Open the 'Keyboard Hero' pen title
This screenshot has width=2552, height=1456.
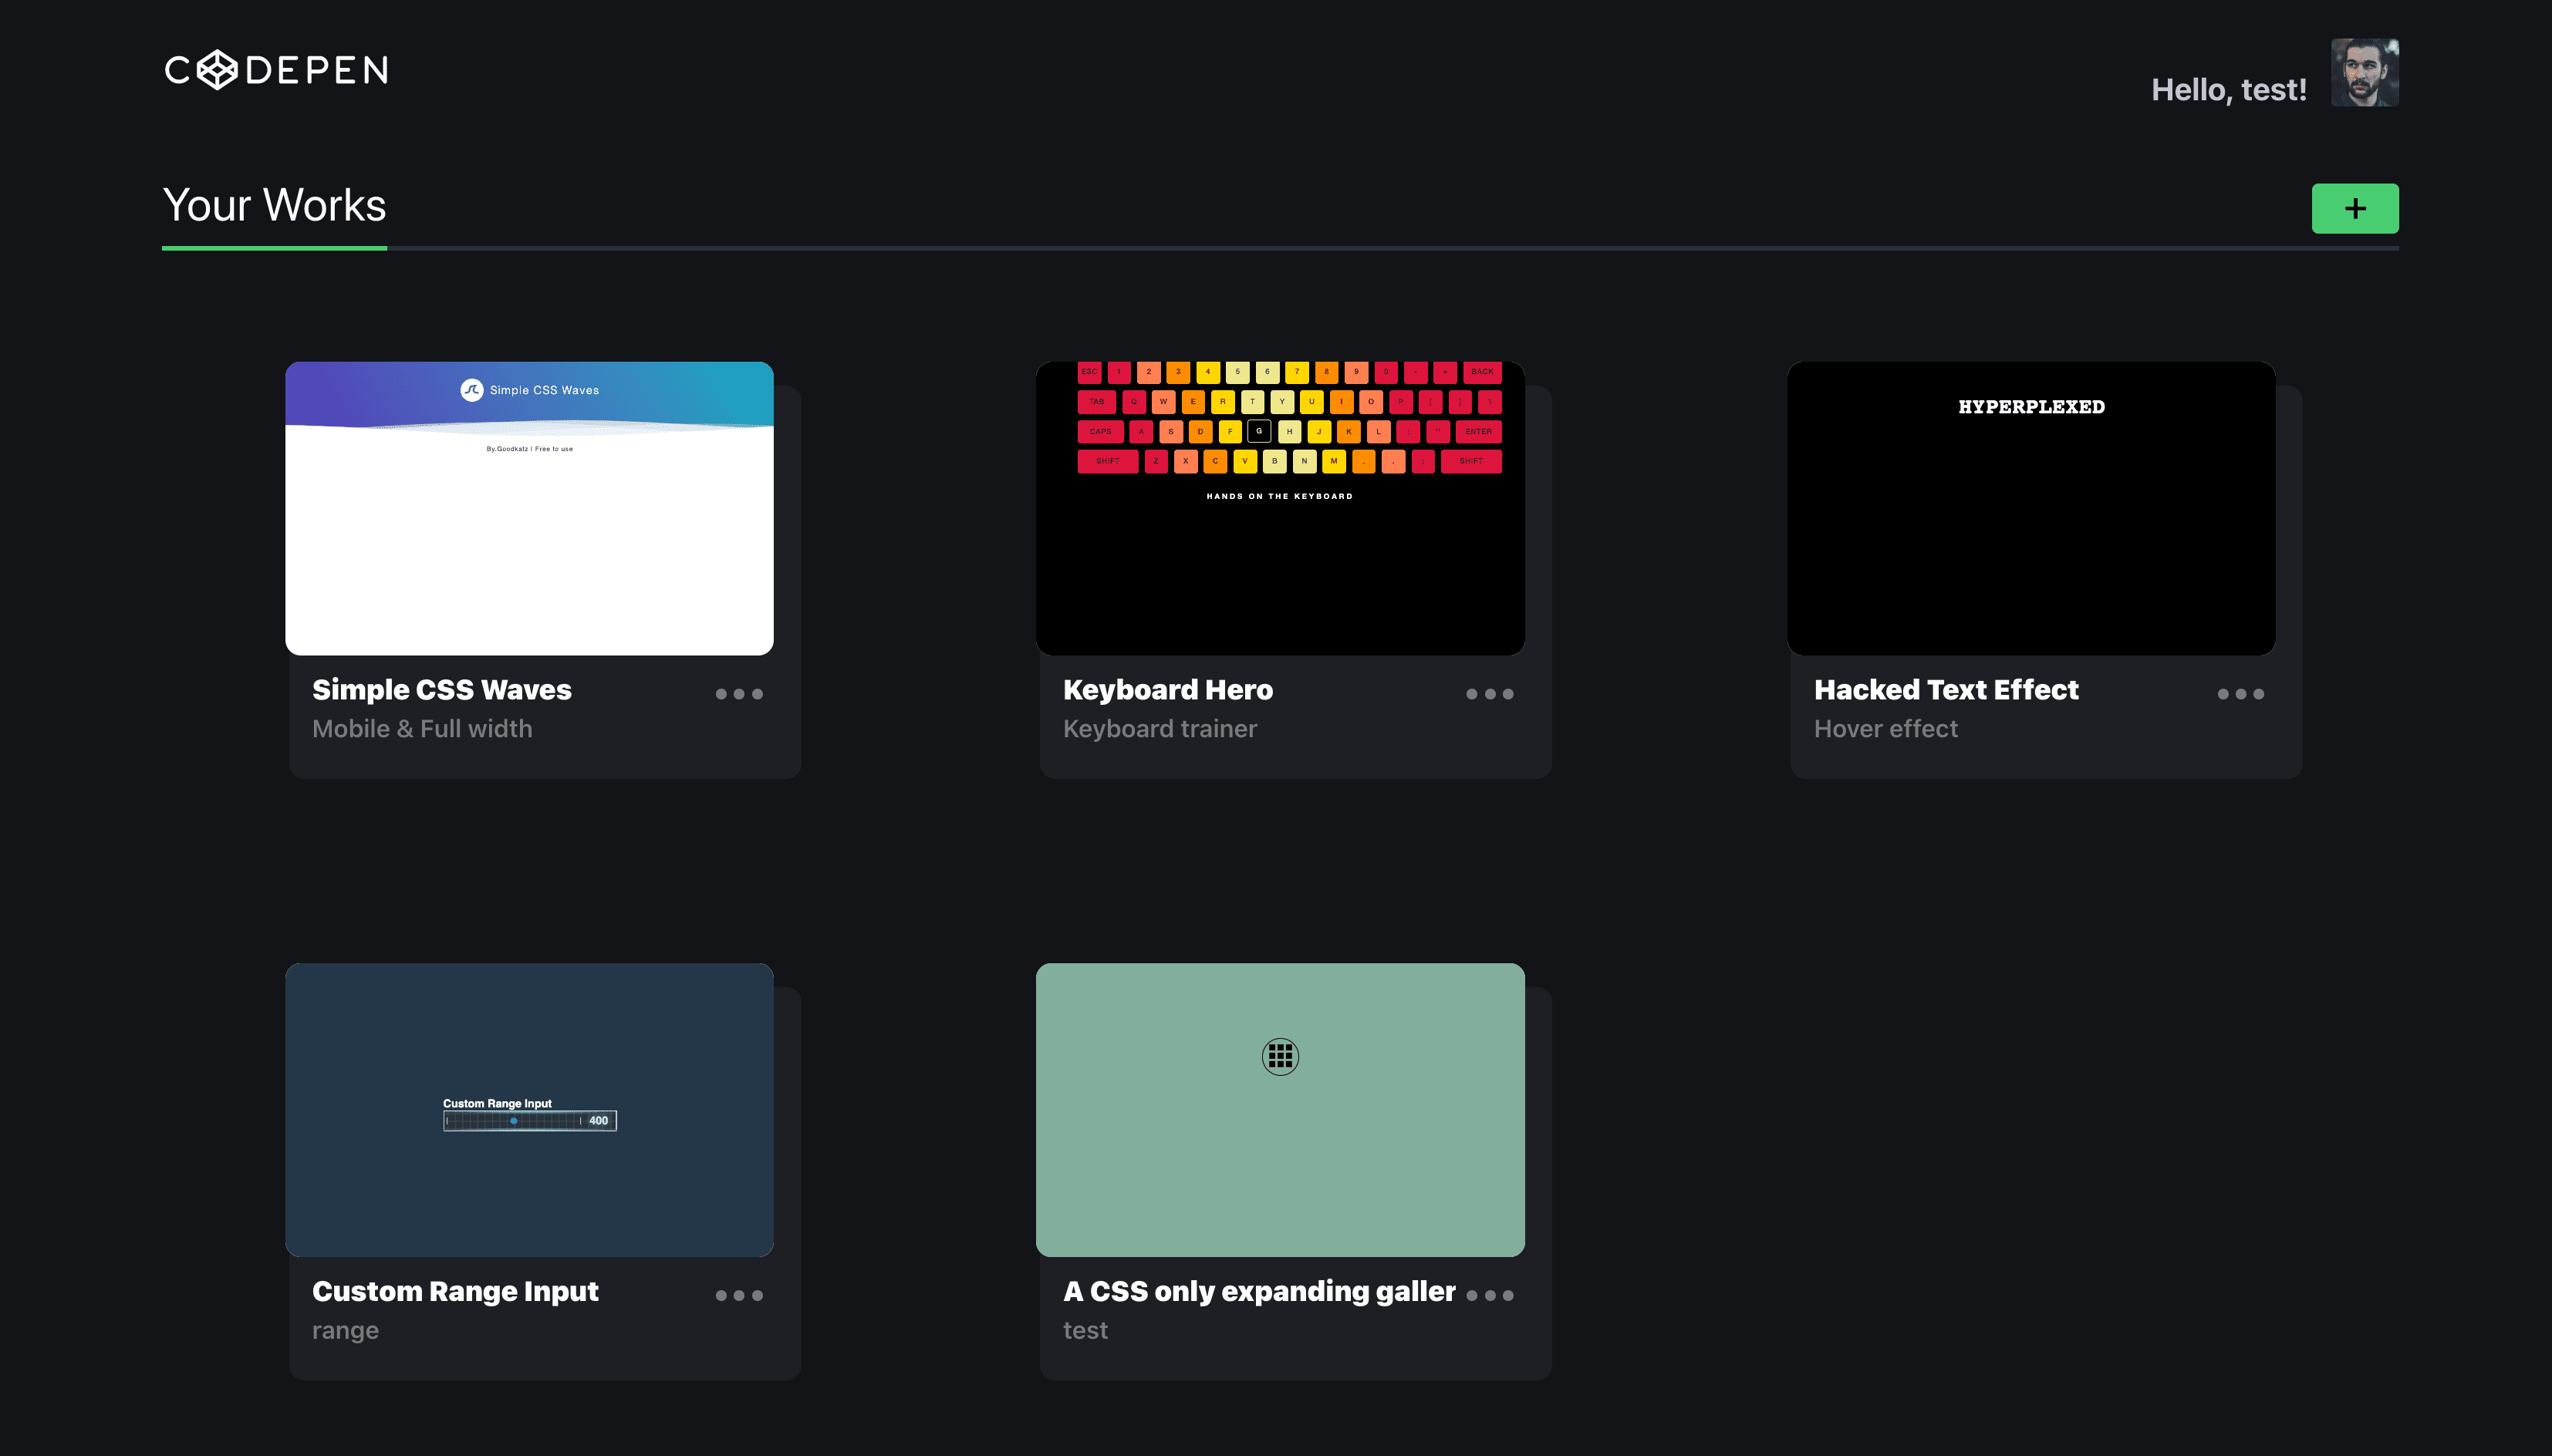(1167, 689)
